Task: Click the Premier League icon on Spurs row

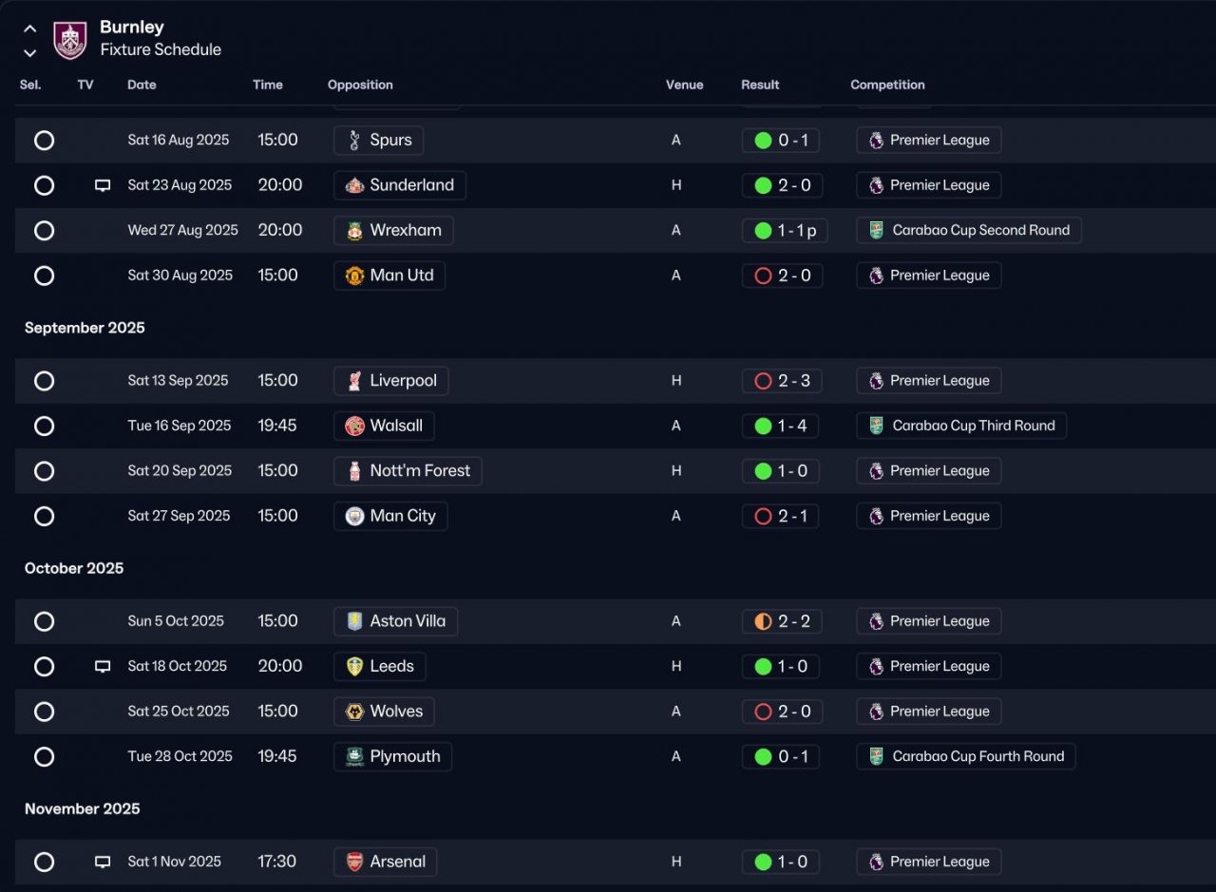Action: pyautogui.click(x=876, y=141)
